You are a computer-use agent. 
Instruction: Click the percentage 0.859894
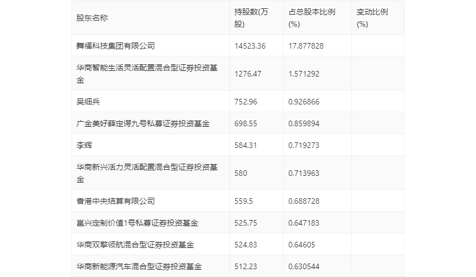(x=304, y=123)
